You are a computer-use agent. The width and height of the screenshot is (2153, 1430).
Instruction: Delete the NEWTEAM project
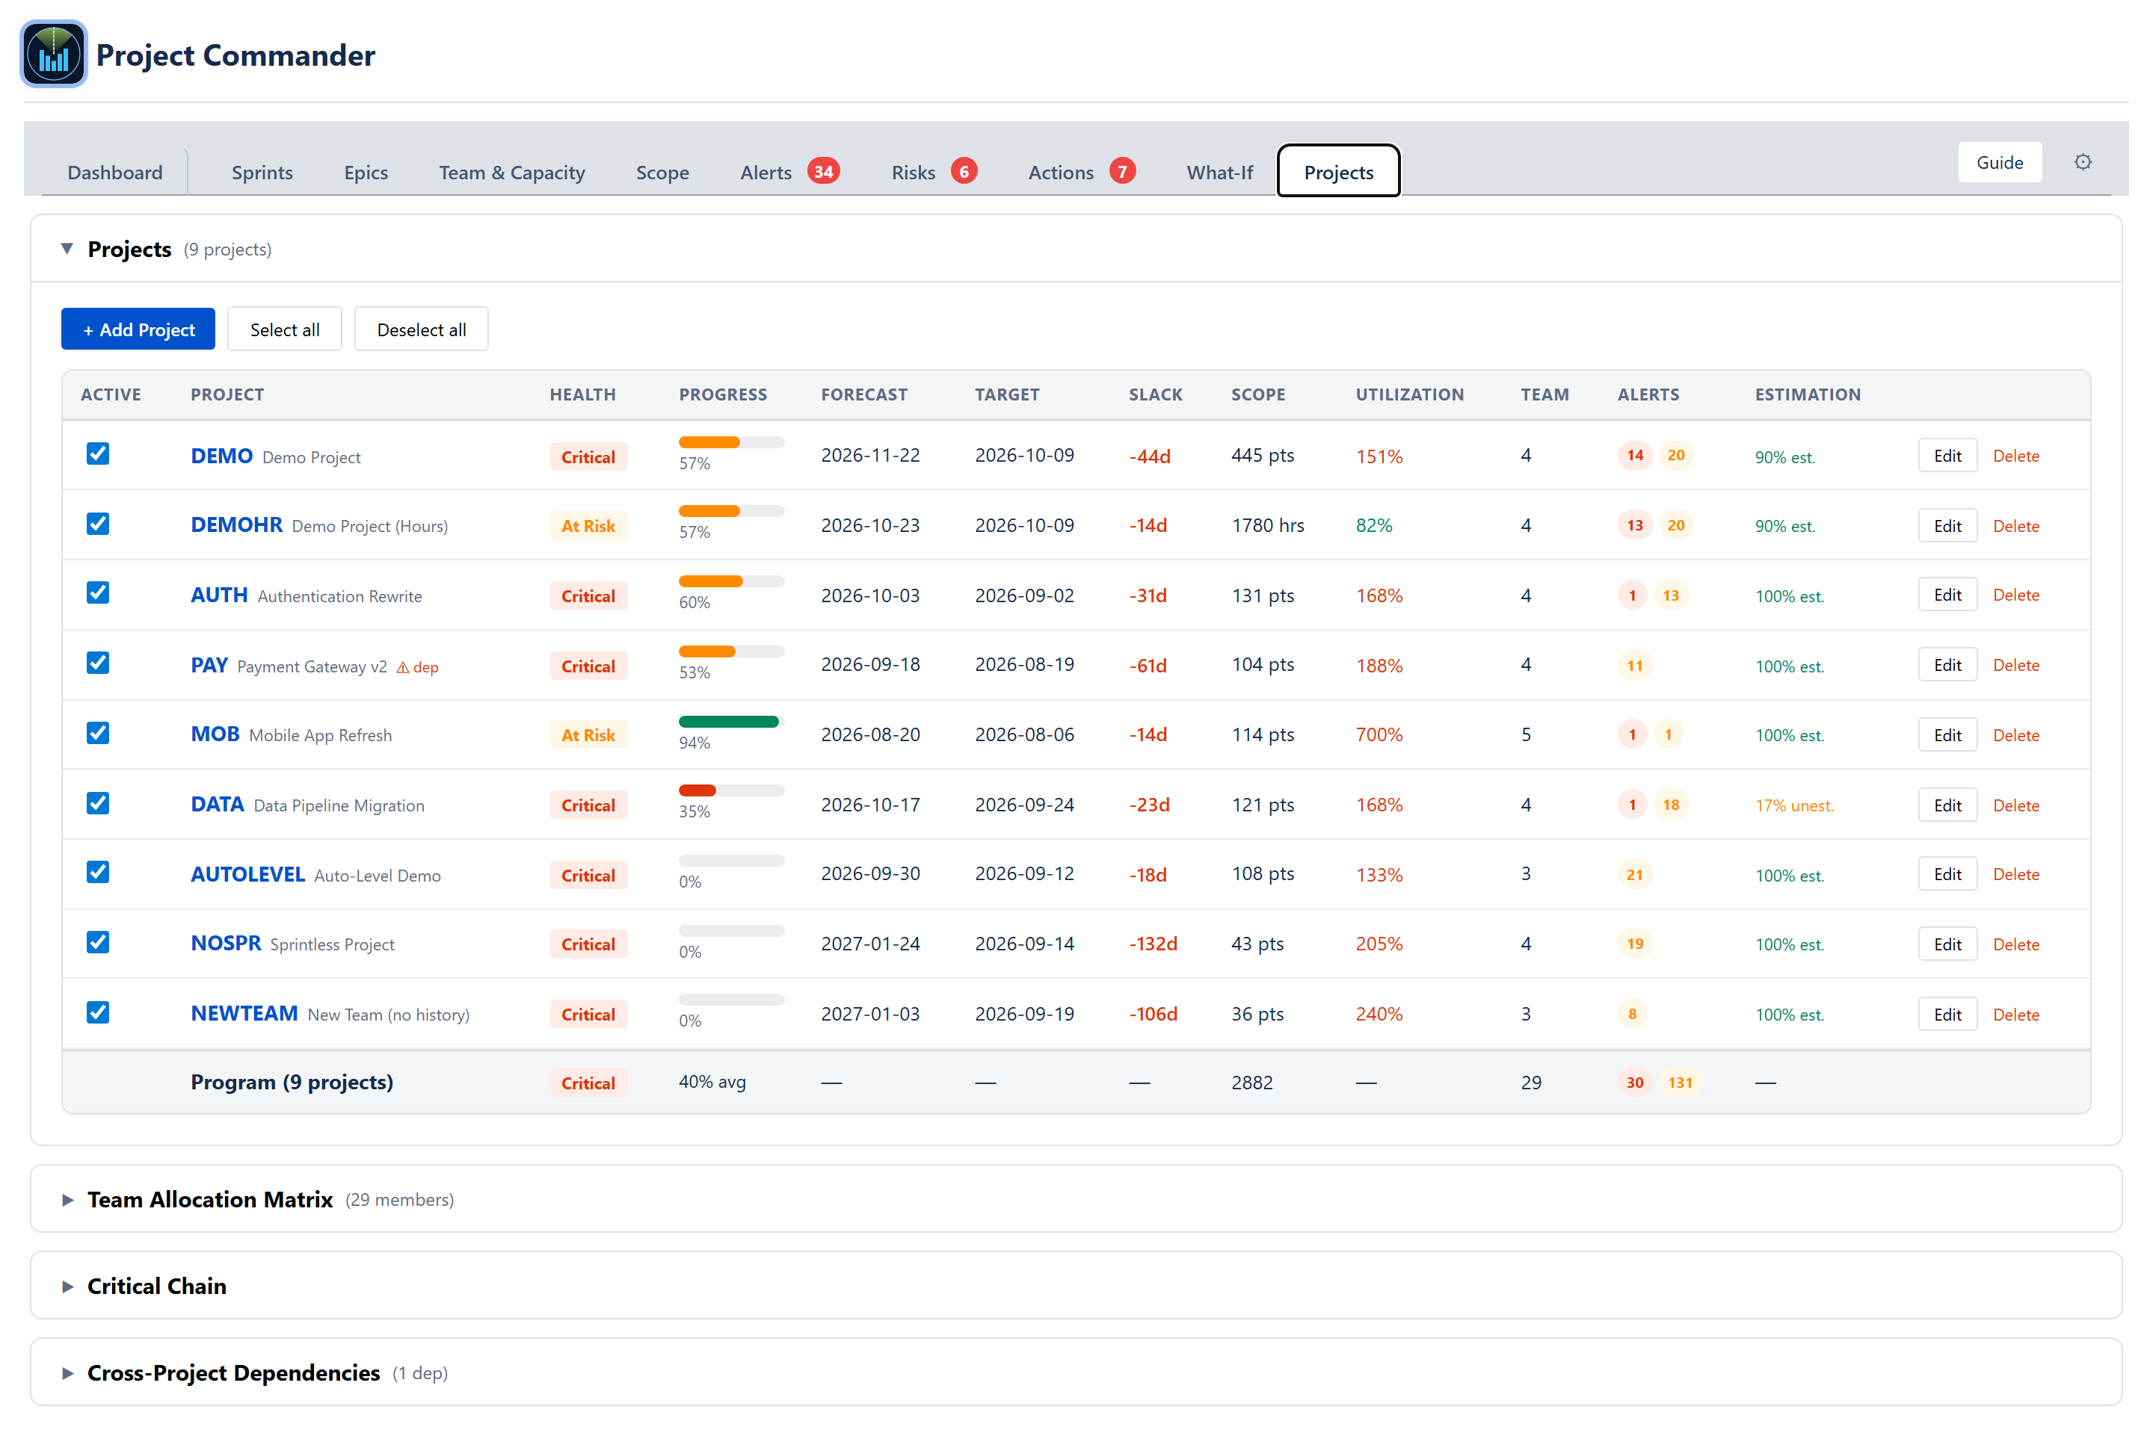(x=2015, y=1014)
